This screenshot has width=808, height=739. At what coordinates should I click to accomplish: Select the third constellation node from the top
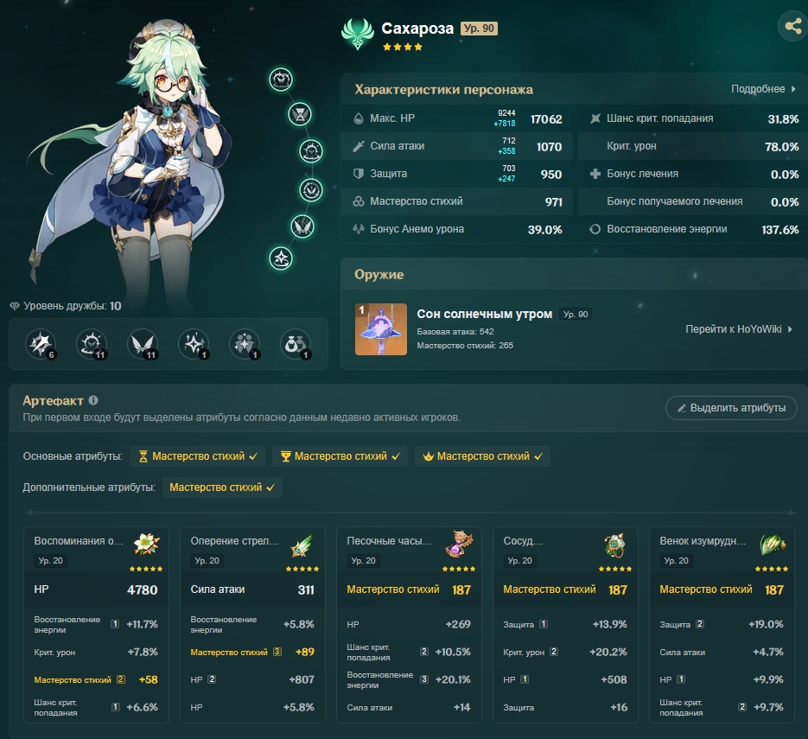(x=311, y=151)
